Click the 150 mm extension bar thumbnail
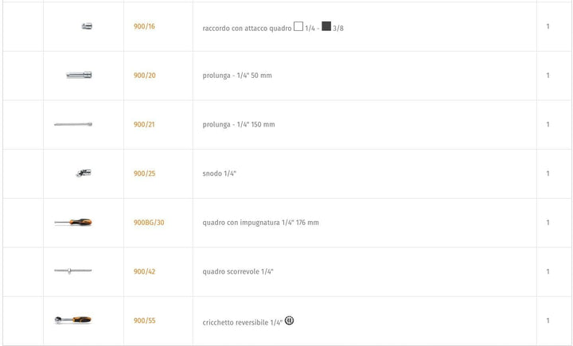This screenshot has height=346, width=573. pyautogui.click(x=73, y=124)
